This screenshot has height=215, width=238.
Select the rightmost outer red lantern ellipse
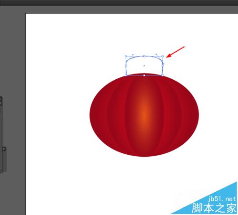pyautogui.click(x=190, y=115)
